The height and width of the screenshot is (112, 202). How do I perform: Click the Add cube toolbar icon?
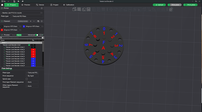tap(74, 9)
